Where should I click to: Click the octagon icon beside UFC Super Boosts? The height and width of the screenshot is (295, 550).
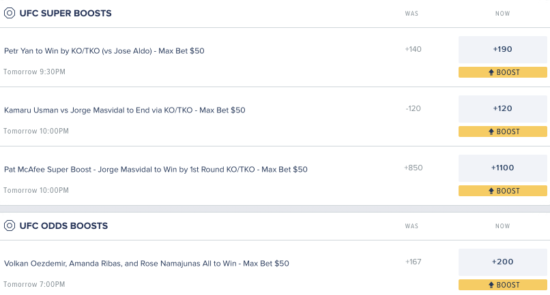pyautogui.click(x=10, y=14)
